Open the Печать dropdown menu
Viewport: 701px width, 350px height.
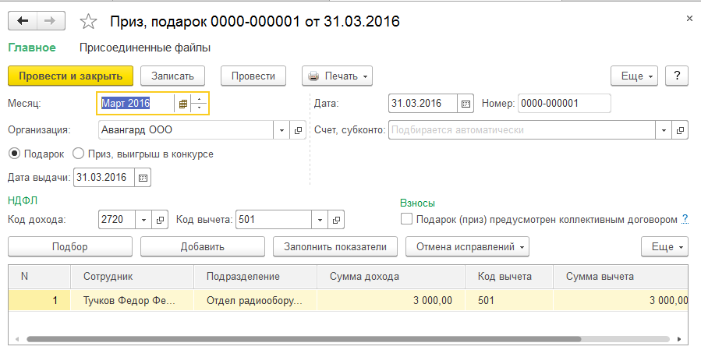pyautogui.click(x=337, y=76)
